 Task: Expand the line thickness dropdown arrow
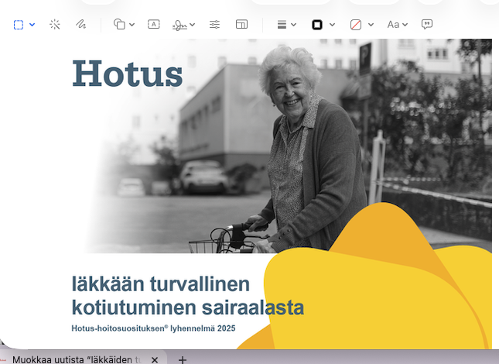pyautogui.click(x=294, y=25)
